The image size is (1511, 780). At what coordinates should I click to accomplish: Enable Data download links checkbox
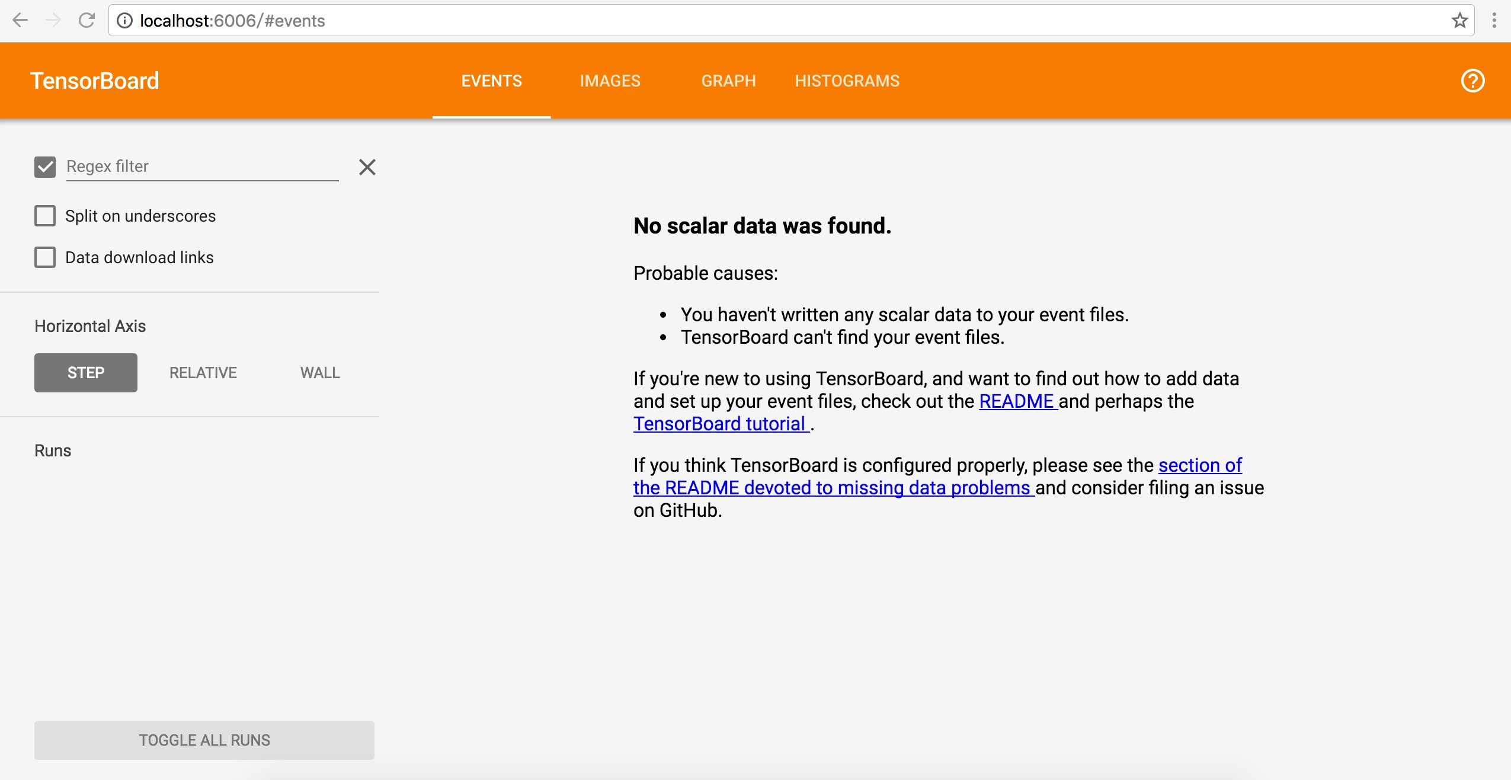(45, 257)
